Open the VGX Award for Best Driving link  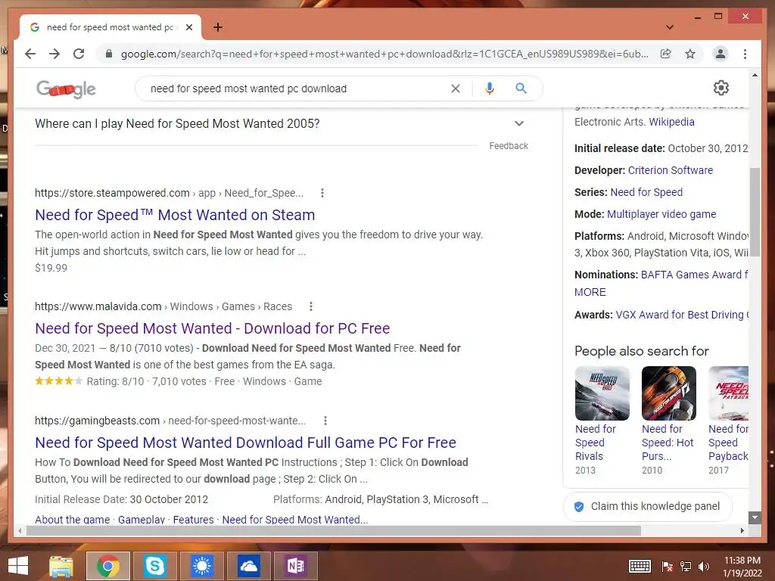tap(682, 315)
